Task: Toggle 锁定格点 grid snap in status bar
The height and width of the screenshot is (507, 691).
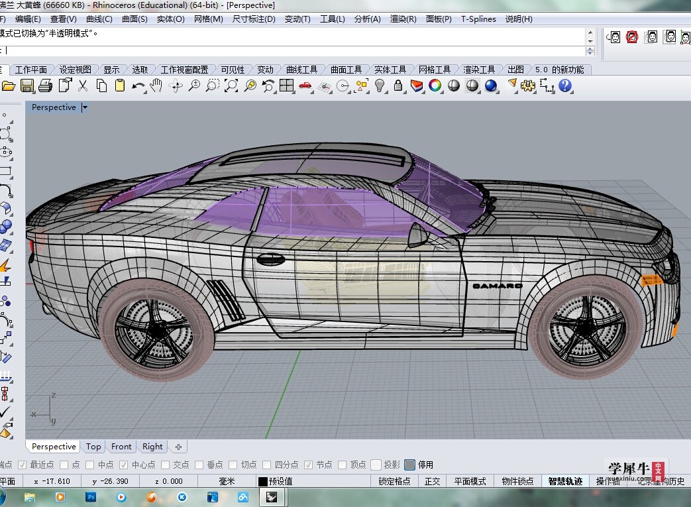Action: click(394, 481)
